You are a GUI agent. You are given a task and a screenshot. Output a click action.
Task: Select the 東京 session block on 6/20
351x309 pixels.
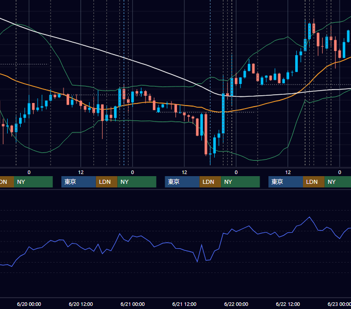point(78,182)
